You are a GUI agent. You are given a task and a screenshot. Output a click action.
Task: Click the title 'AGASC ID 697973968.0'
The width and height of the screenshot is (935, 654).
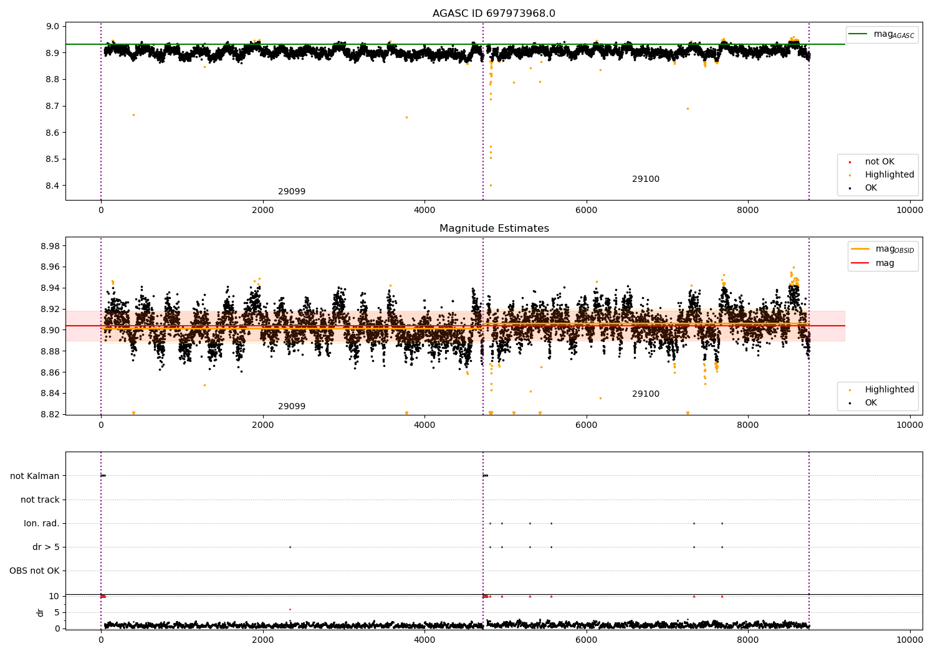[494, 14]
